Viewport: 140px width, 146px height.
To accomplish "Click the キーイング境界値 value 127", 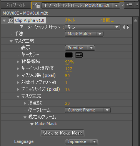I will pos(68,69).
